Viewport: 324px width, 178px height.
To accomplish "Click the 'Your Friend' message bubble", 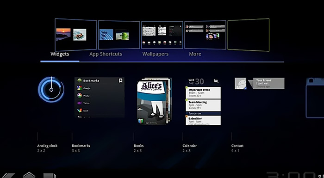I will click(267, 83).
